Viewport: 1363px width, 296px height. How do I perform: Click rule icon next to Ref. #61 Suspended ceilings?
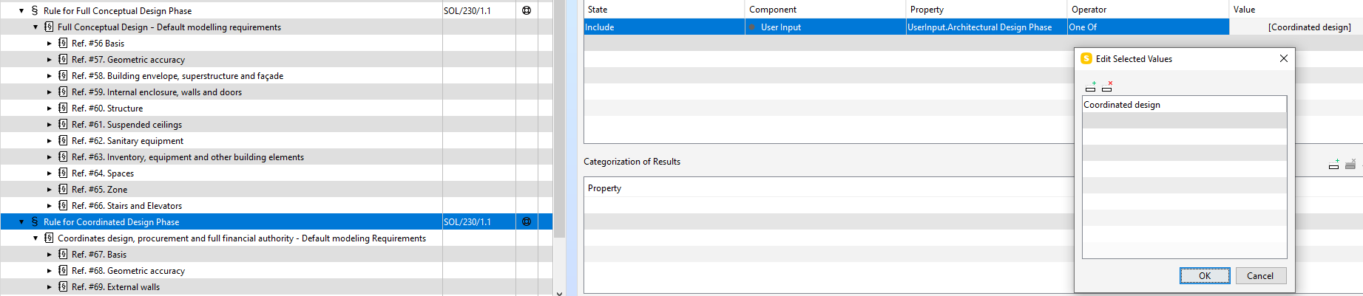(63, 124)
